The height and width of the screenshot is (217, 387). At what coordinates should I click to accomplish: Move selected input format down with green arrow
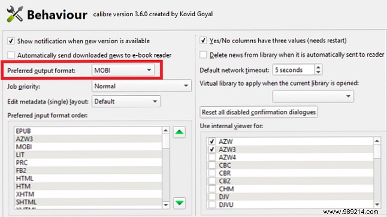179,203
